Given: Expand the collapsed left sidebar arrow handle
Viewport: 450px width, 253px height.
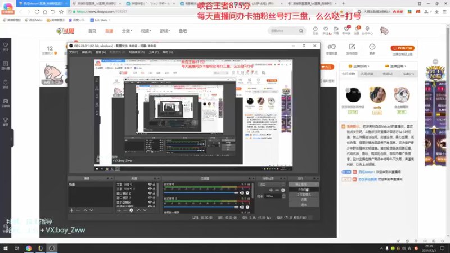Looking at the screenshot, I should tap(11, 138).
